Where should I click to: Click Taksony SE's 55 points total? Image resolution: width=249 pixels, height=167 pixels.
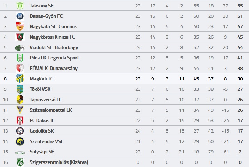(x=240, y=6)
